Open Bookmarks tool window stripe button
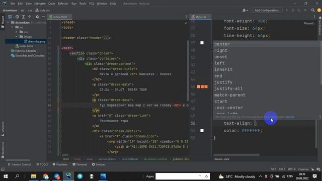 coord(3,150)
